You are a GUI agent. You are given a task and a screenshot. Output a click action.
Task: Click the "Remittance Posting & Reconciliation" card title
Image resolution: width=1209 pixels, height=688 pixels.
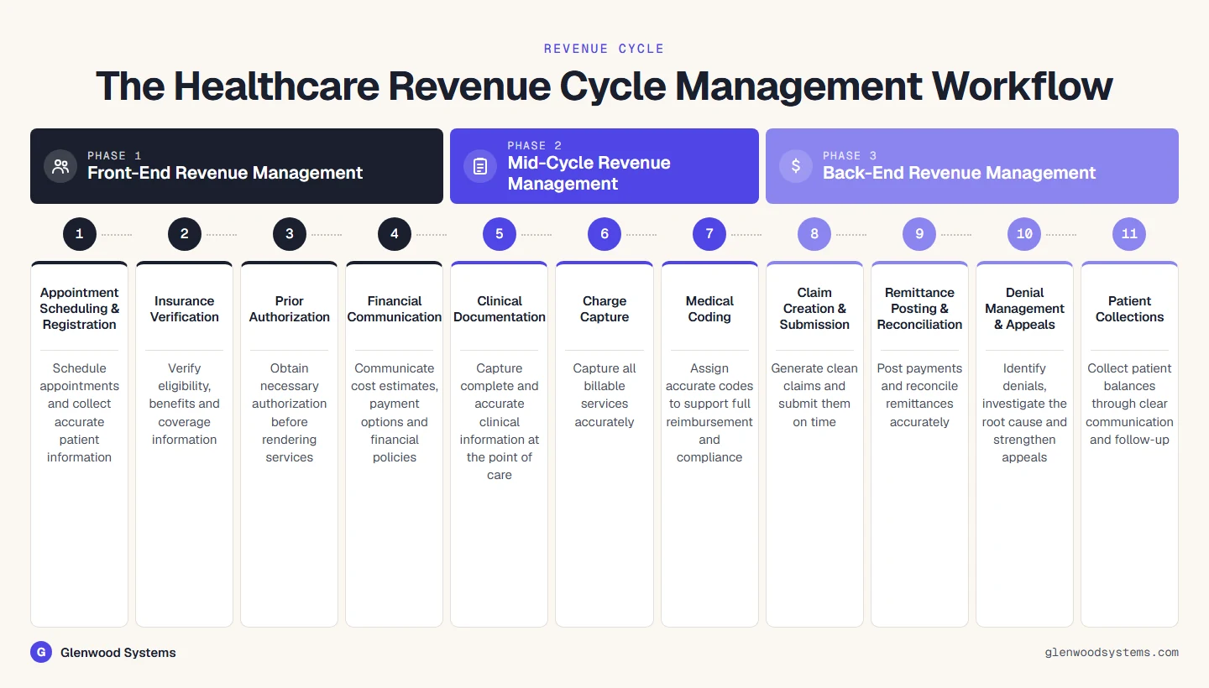point(919,309)
